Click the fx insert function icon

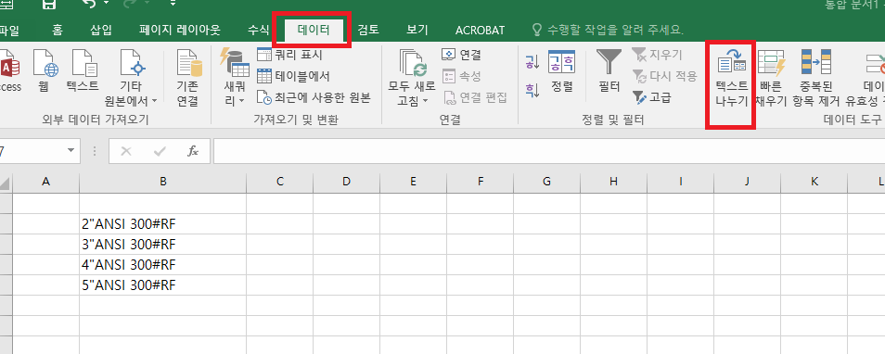(x=193, y=151)
